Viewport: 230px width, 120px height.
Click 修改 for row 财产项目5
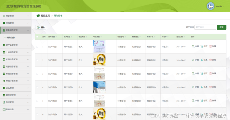pyautogui.click(x=204, y=100)
